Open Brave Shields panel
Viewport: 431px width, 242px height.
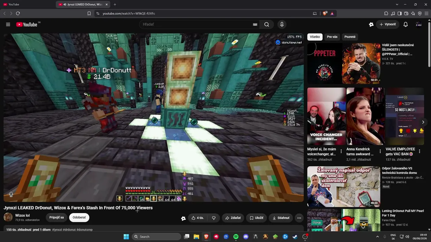pyautogui.click(x=325, y=13)
